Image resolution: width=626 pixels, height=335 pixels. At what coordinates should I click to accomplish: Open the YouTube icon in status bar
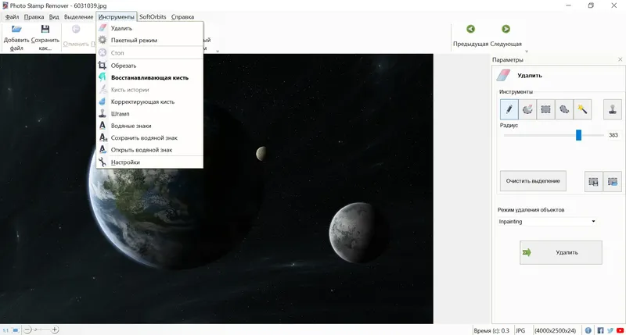tap(620, 330)
